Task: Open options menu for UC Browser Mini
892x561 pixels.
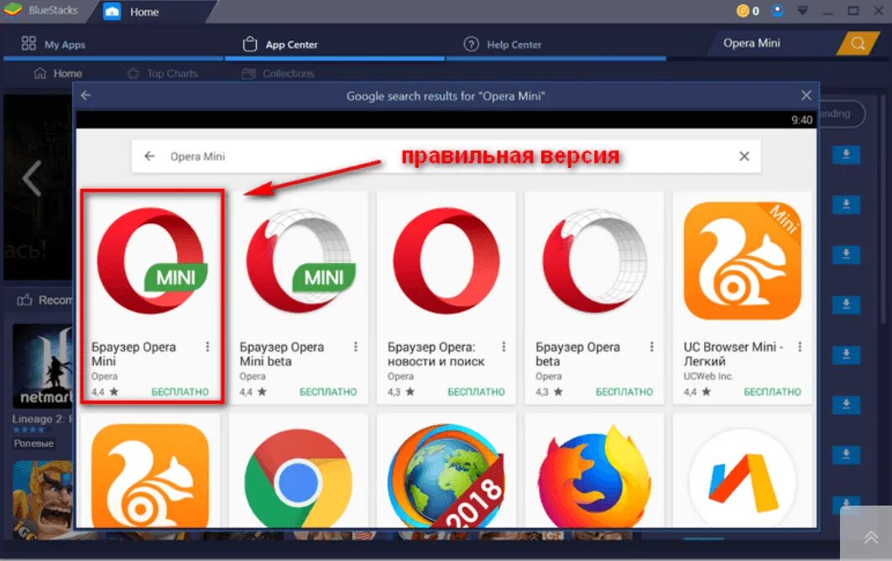Action: pos(800,346)
